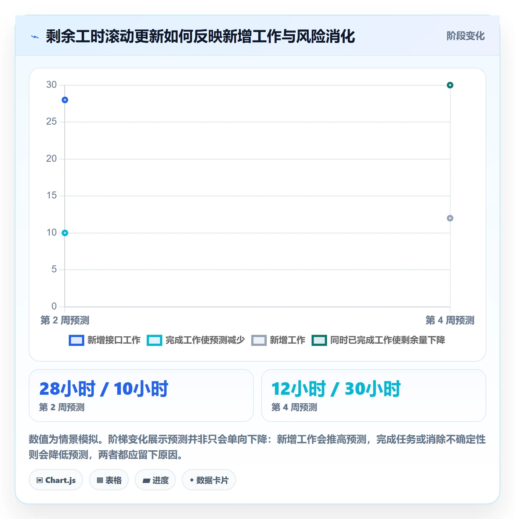Image resolution: width=515 pixels, height=519 pixels.
Task: Click the chart title 剩余工时滚动更新如何反映新增工作与风险消化
Action: tap(200, 36)
